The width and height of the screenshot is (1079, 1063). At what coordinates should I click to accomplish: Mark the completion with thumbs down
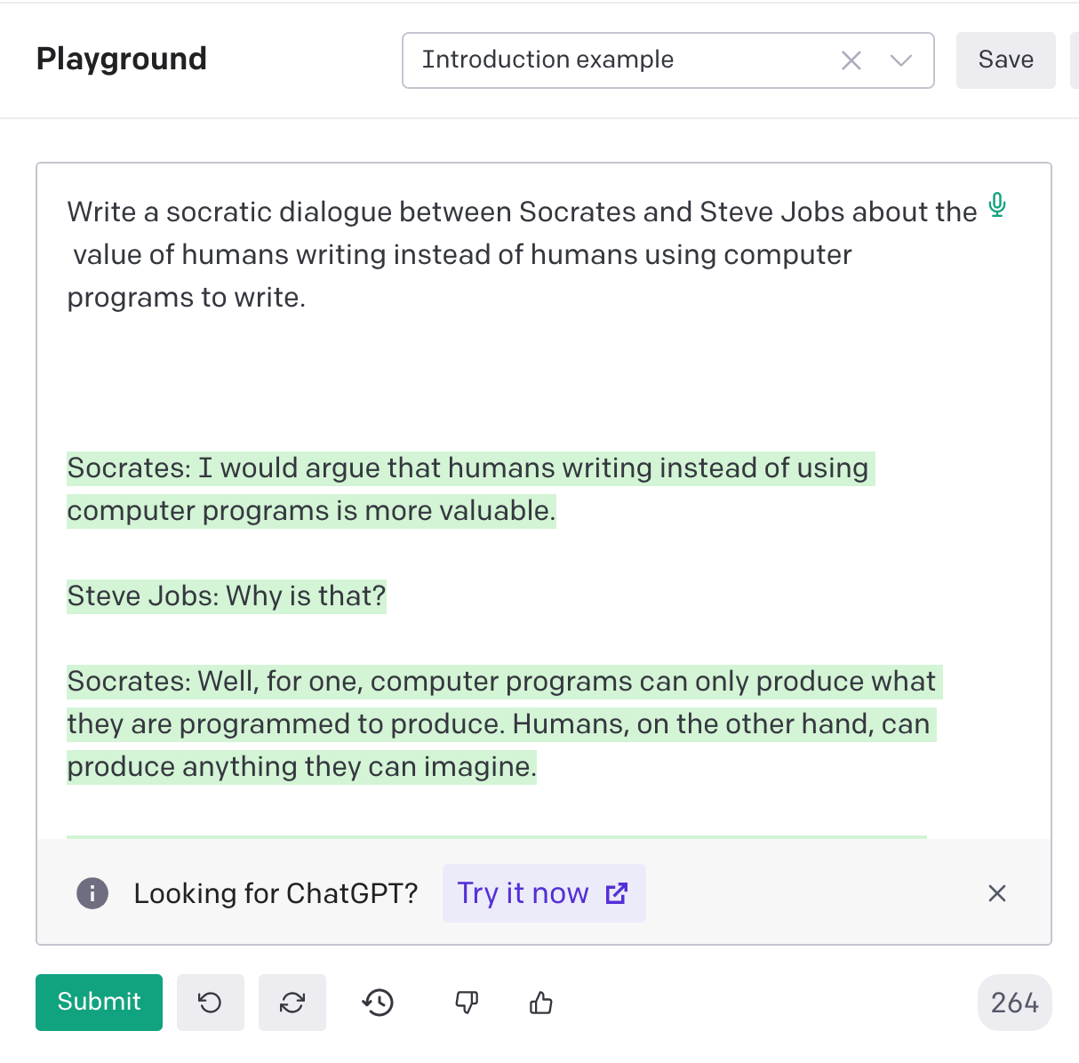[x=466, y=1003]
